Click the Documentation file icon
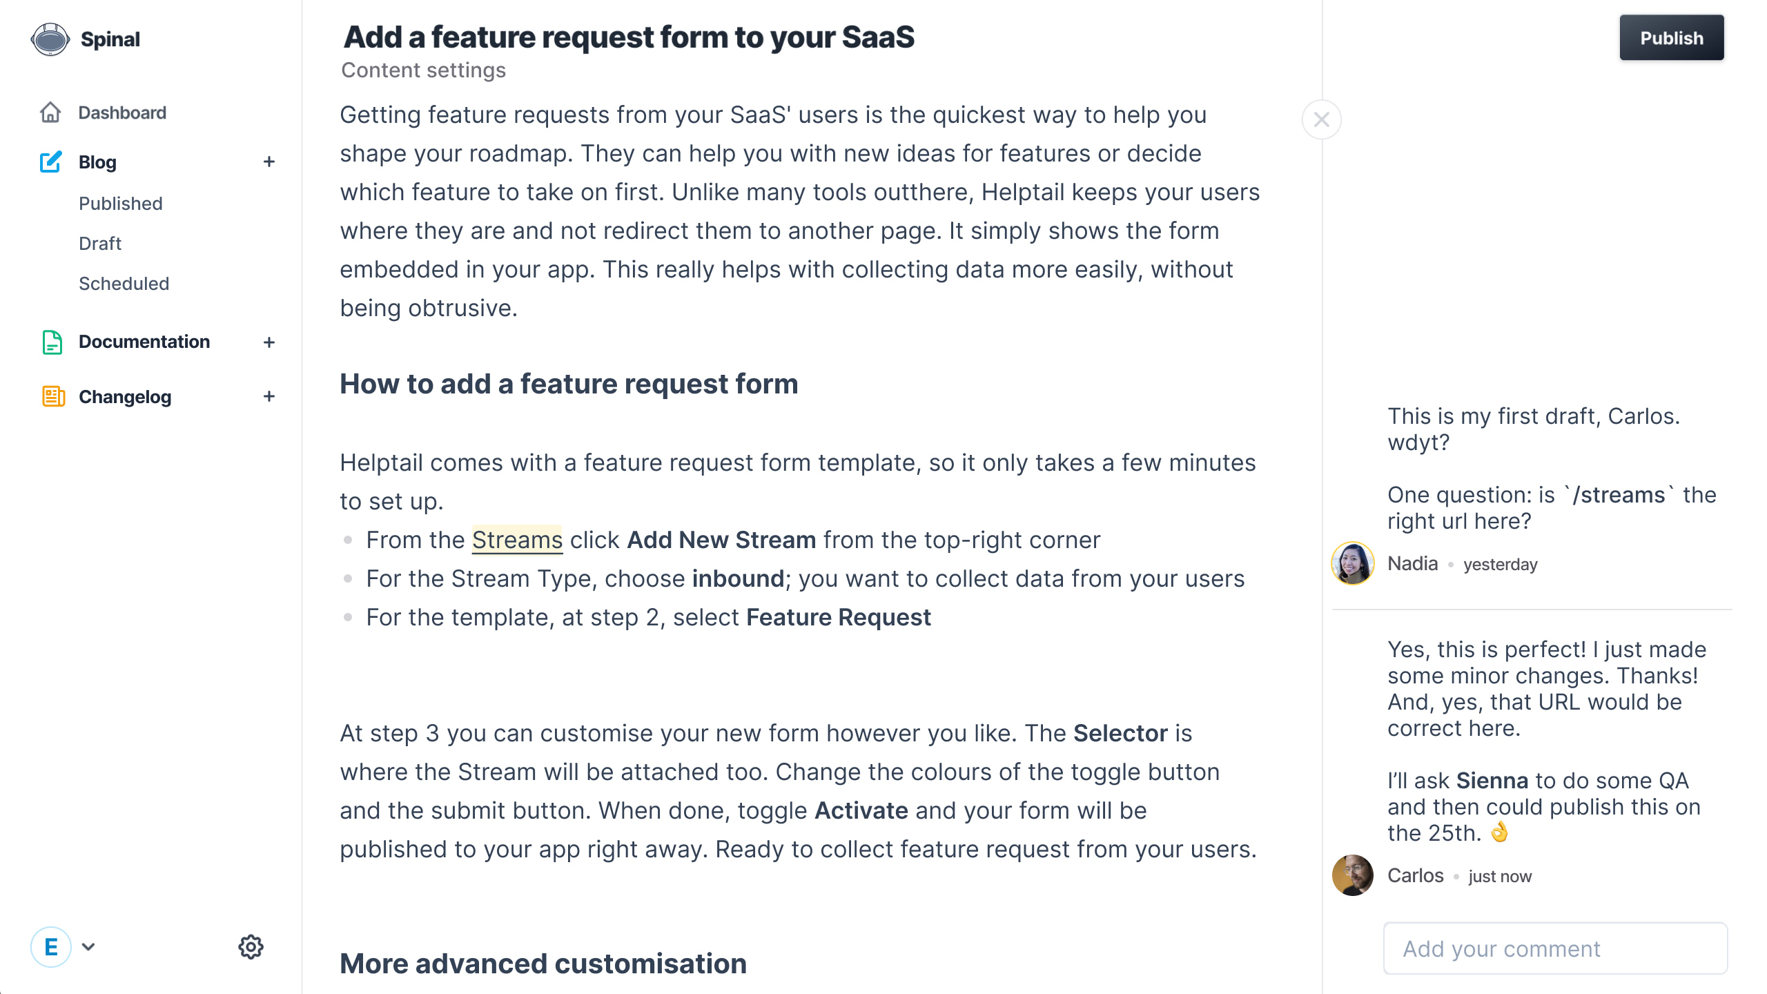1767x994 pixels. (52, 341)
